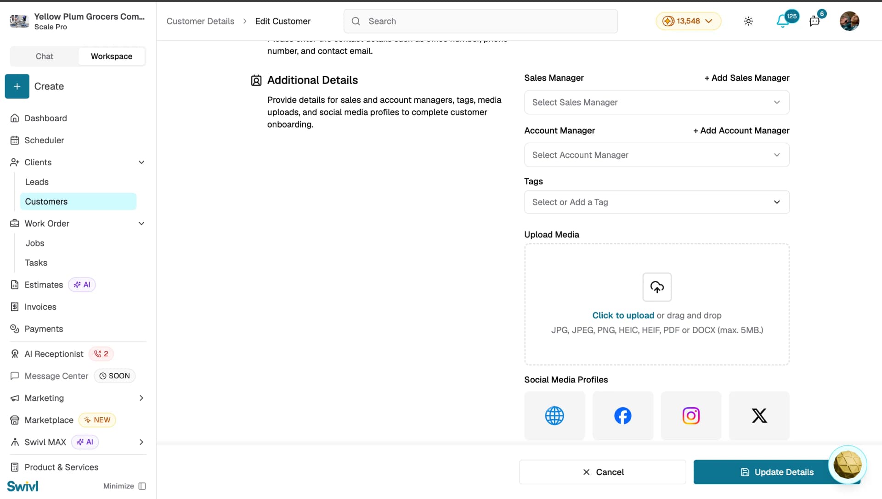Image resolution: width=882 pixels, height=499 pixels.
Task: Open chat messages icon with 6 badge
Action: click(x=814, y=21)
